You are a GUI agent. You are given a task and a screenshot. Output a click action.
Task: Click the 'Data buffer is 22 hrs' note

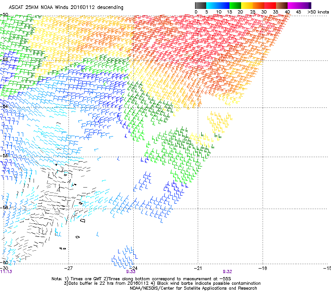[162, 283]
